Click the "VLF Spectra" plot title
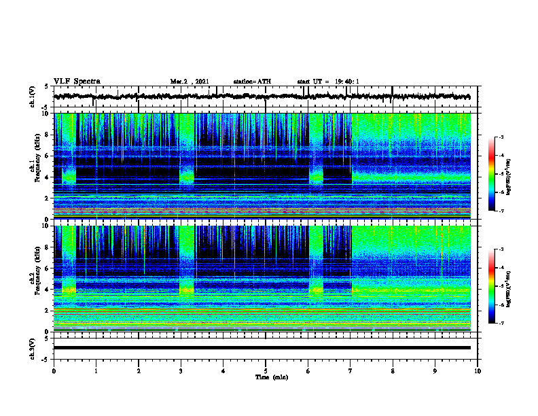Viewport: 538px width, 416px height. coord(77,82)
